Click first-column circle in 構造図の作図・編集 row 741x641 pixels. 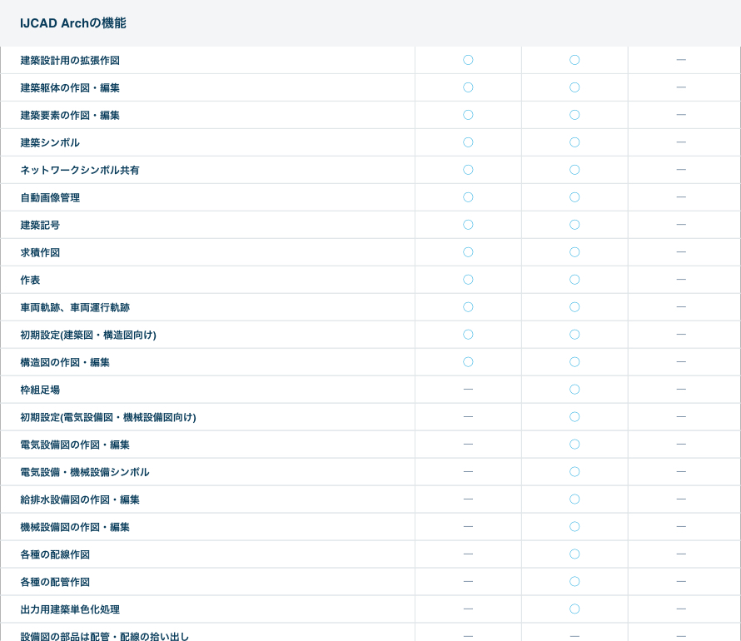pyautogui.click(x=468, y=362)
